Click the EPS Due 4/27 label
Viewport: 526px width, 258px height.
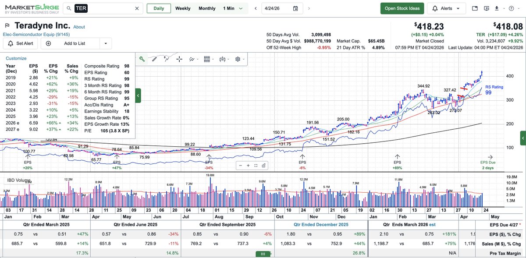(505, 224)
